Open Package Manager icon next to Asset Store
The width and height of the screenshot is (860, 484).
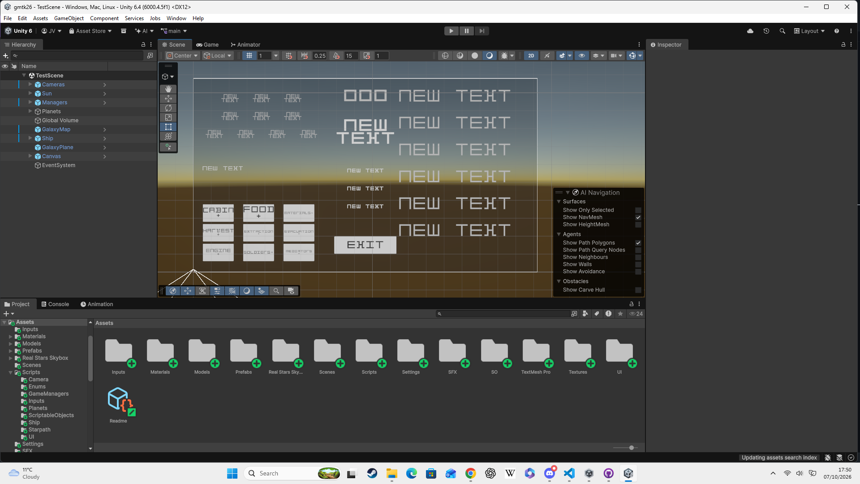(124, 31)
